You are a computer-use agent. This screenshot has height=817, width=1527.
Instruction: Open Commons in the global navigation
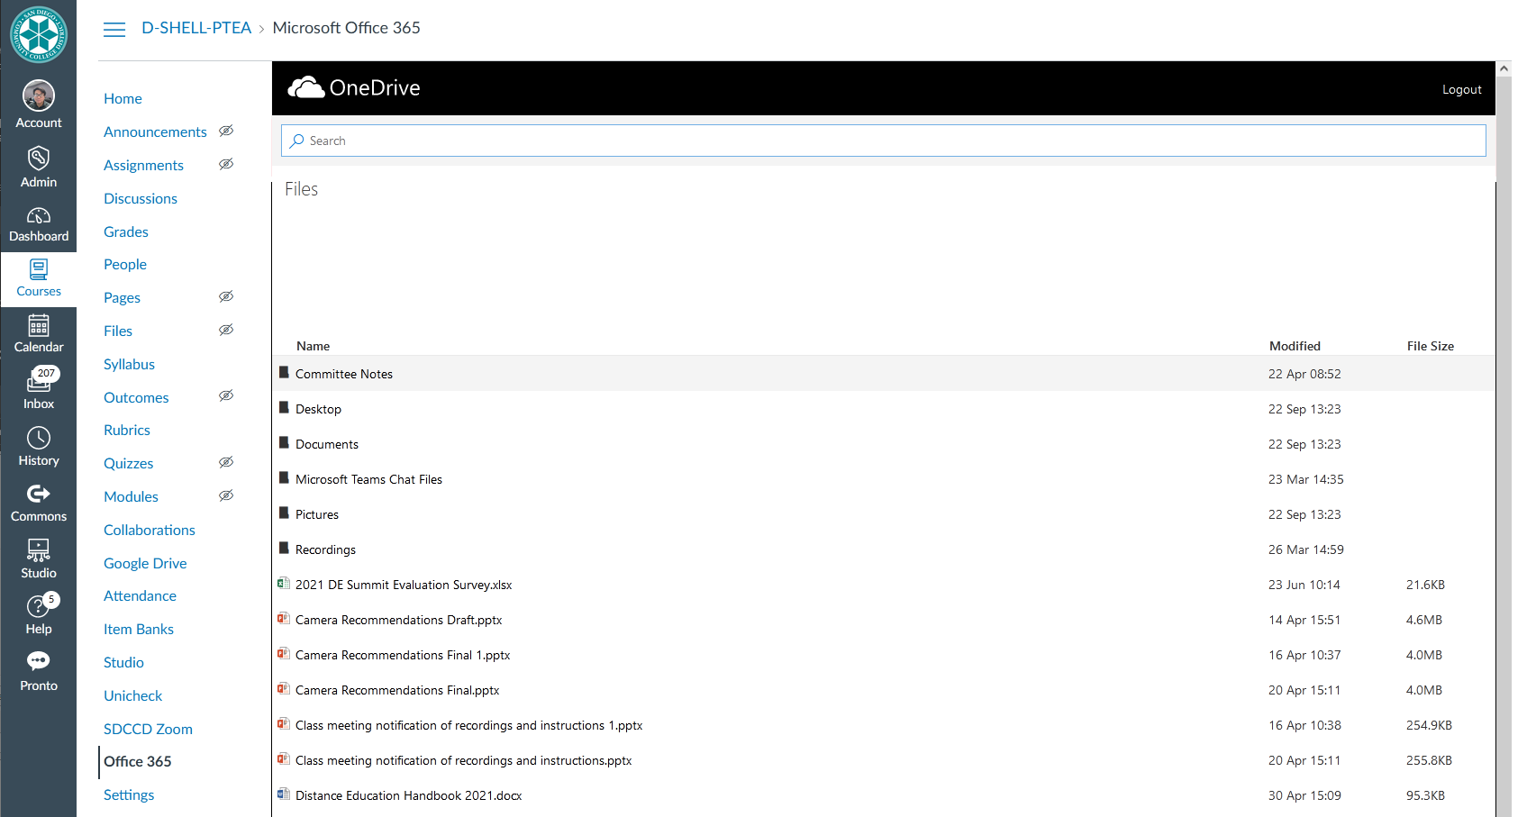(39, 495)
